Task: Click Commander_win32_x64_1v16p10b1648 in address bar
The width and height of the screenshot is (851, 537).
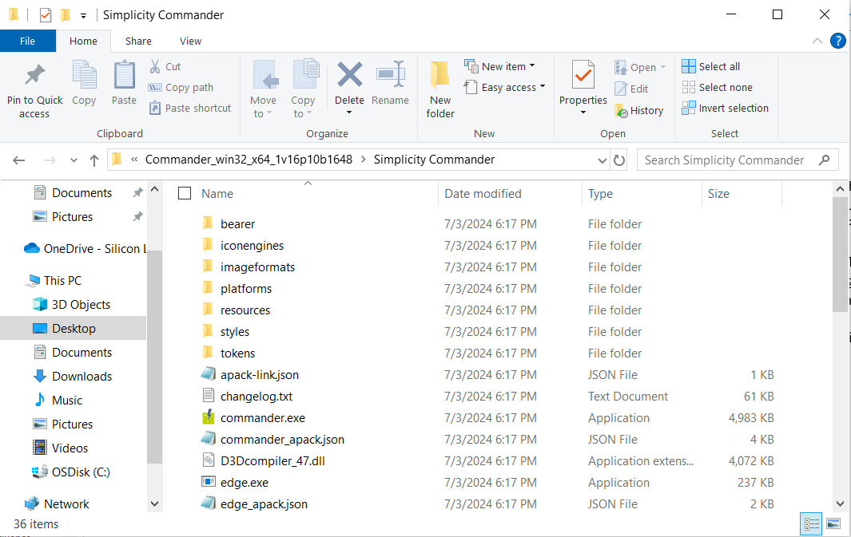Action: click(x=249, y=160)
